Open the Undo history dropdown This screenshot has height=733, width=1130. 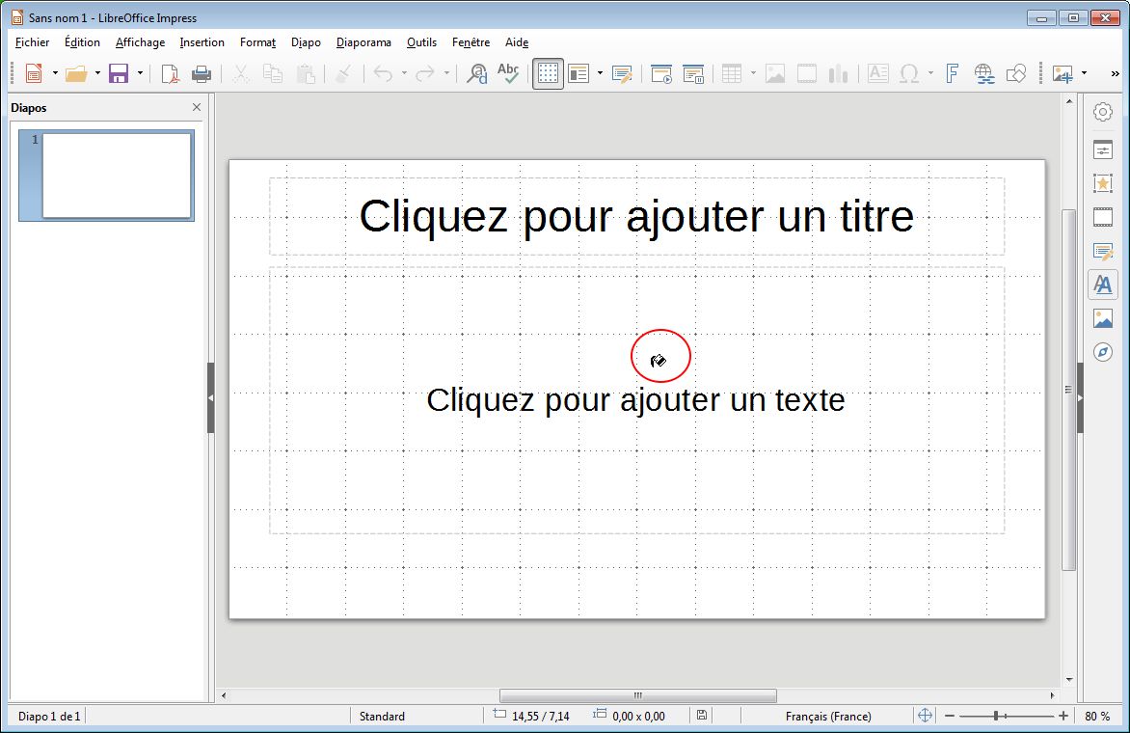(x=404, y=73)
